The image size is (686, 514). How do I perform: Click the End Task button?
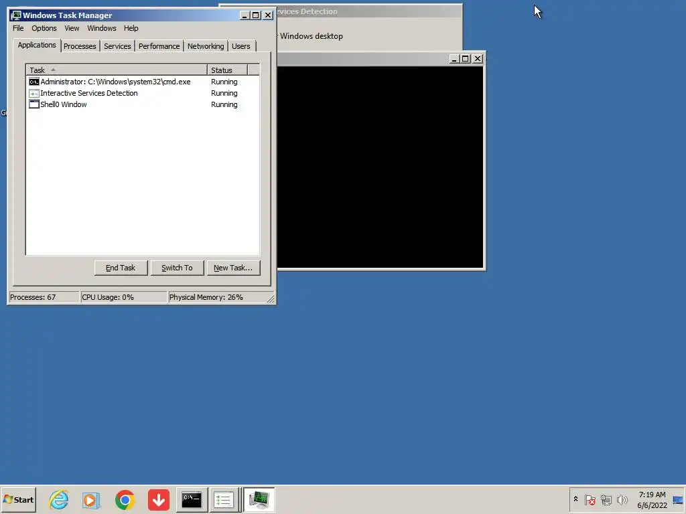coord(121,268)
